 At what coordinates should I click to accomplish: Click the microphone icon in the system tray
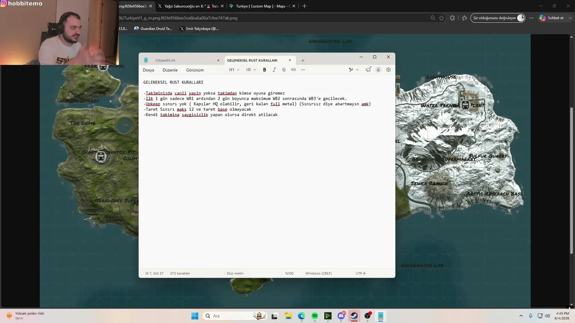click(531, 316)
